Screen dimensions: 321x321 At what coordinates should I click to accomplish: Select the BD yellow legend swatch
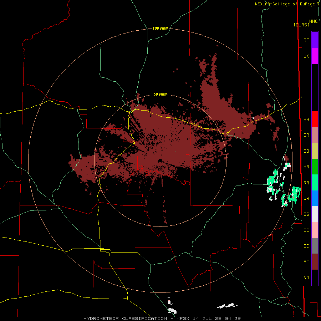click(x=315, y=151)
